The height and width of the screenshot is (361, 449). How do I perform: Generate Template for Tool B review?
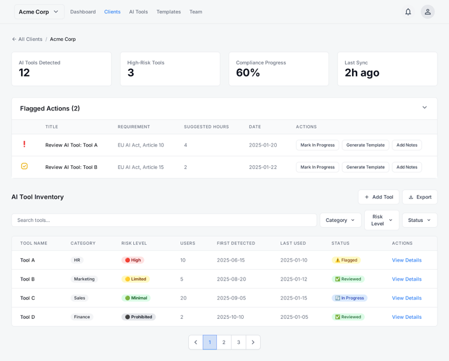tap(365, 167)
